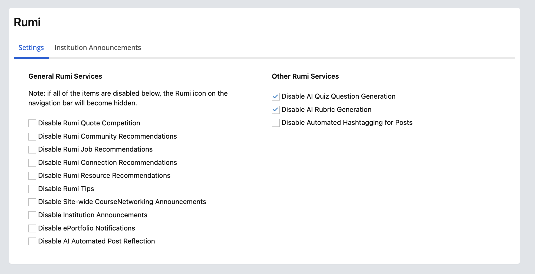Viewport: 535px width, 274px height.
Task: Click the Rumi page heading
Action: click(27, 22)
